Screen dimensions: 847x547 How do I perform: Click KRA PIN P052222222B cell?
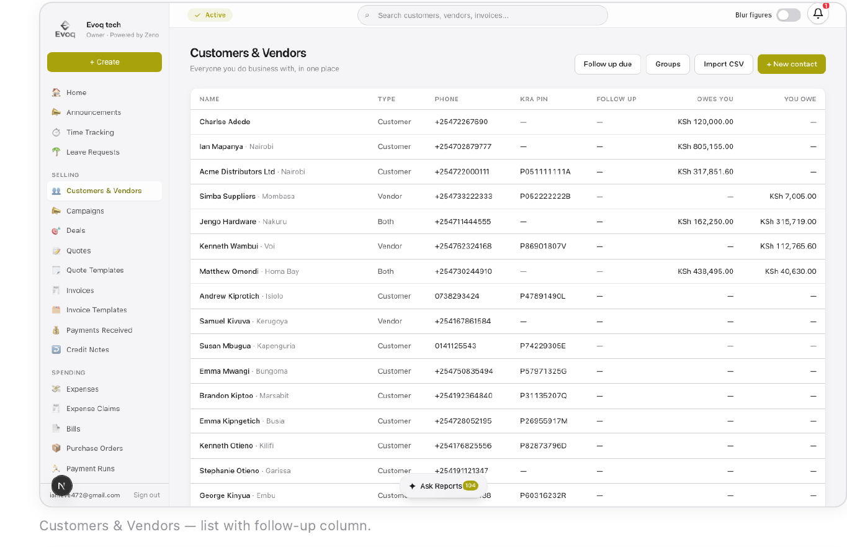tap(545, 197)
